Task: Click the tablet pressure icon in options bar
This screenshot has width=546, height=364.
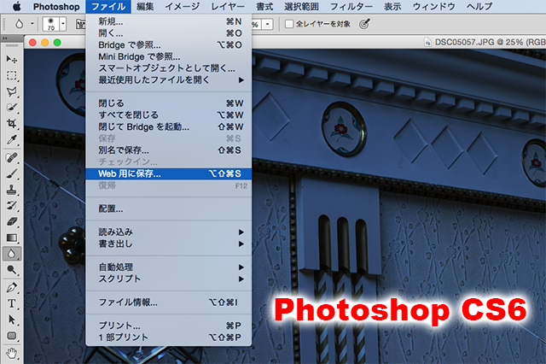Action: coord(364,24)
